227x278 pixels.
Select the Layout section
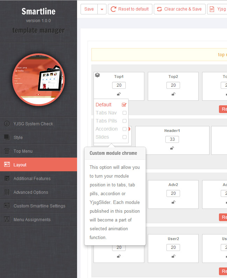coord(39,165)
